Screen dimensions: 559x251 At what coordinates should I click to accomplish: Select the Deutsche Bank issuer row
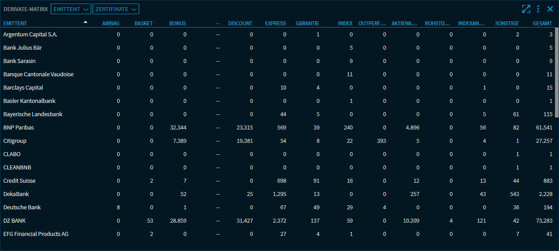click(x=22, y=208)
